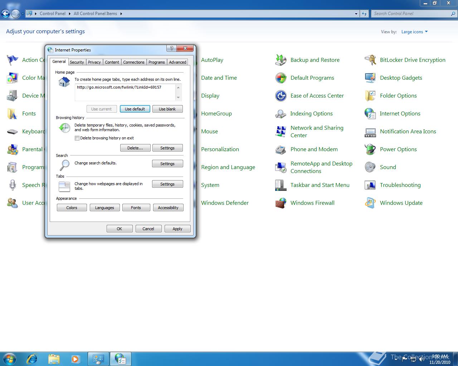
Task: Click the Apply button
Action: [177, 229]
